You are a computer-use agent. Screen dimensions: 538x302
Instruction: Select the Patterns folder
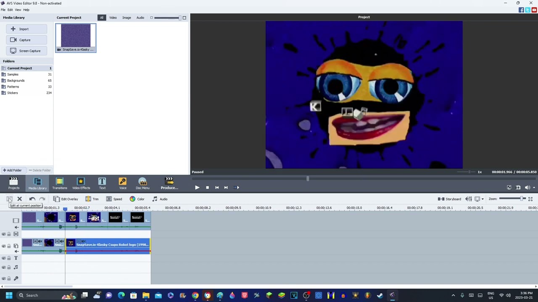(26, 87)
